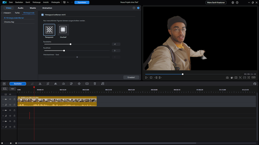
Task: Open the 16:9 aspect ratio dropdown
Action: [x=253, y=78]
